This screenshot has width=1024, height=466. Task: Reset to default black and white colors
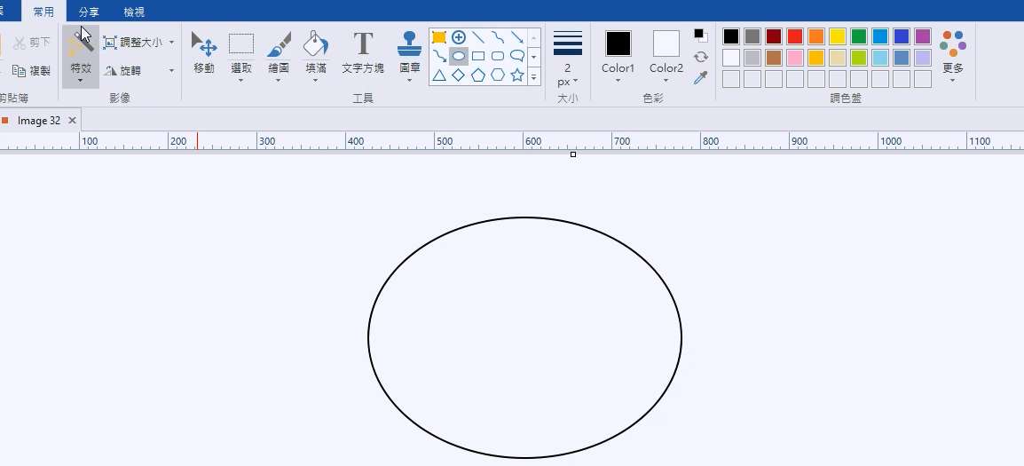(x=701, y=36)
